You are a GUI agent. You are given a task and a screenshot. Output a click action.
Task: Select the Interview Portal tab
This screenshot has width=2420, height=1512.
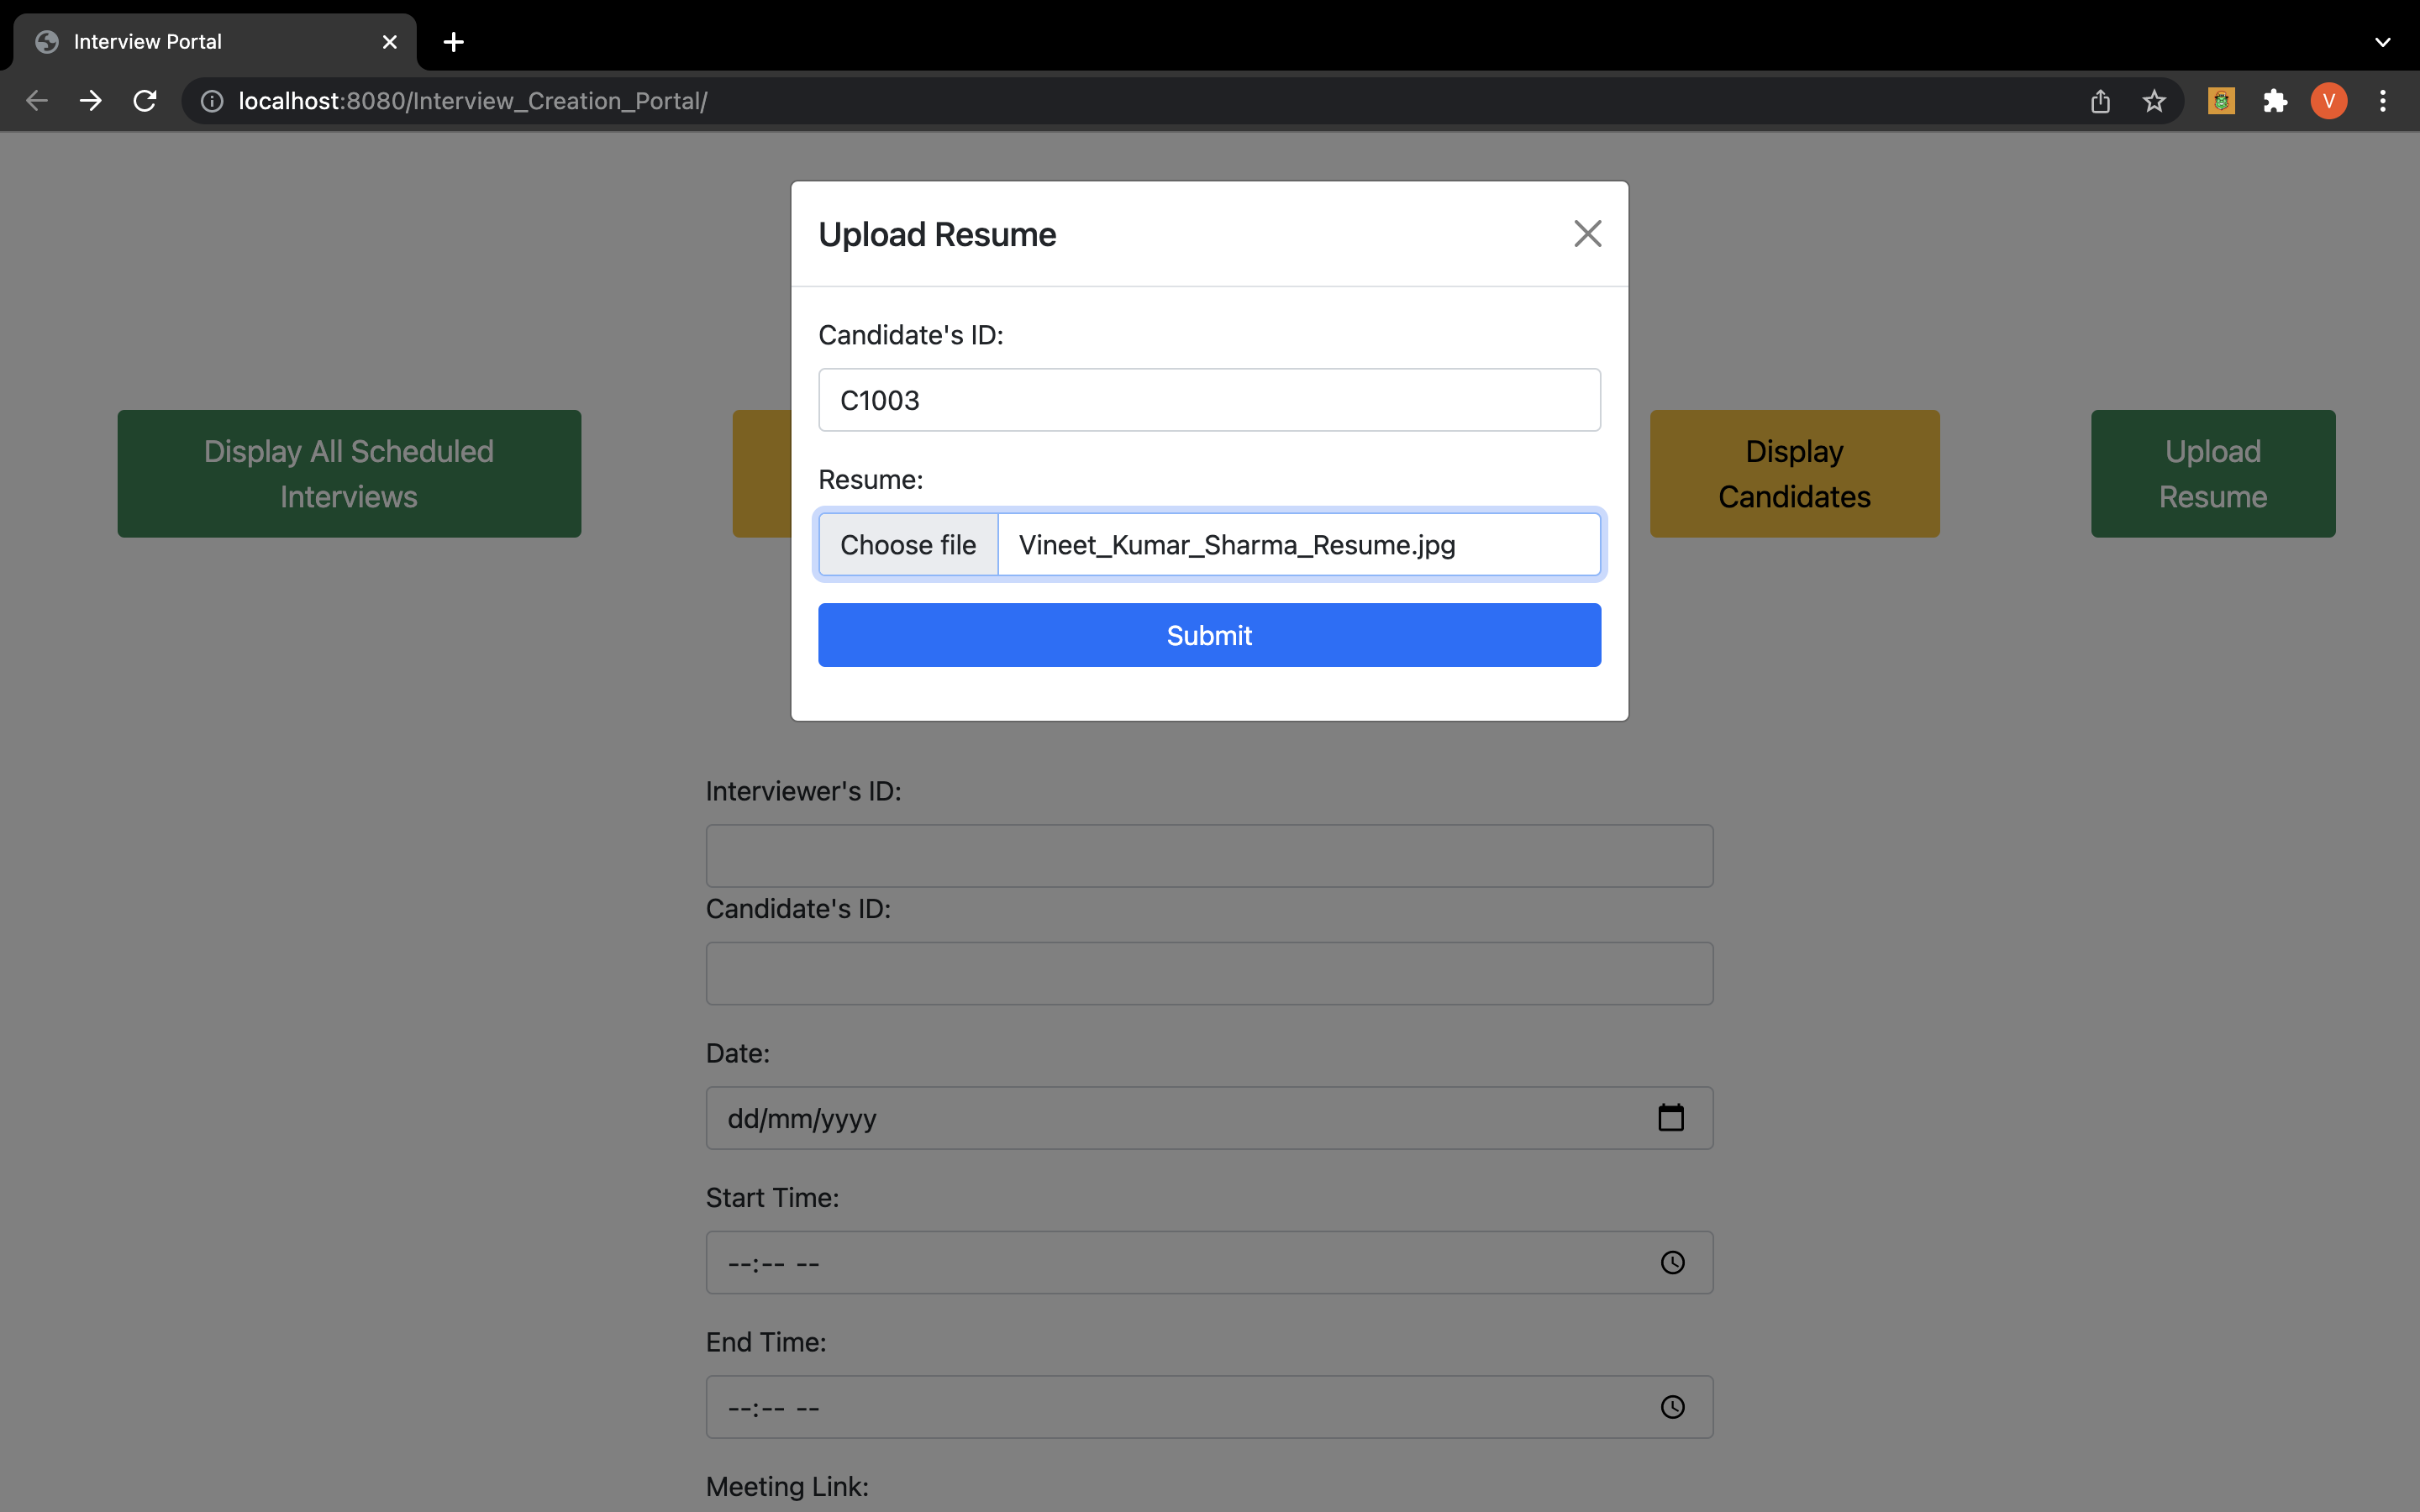200,42
